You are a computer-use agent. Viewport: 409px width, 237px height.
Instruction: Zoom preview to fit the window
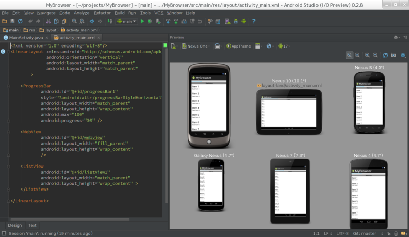(349, 55)
